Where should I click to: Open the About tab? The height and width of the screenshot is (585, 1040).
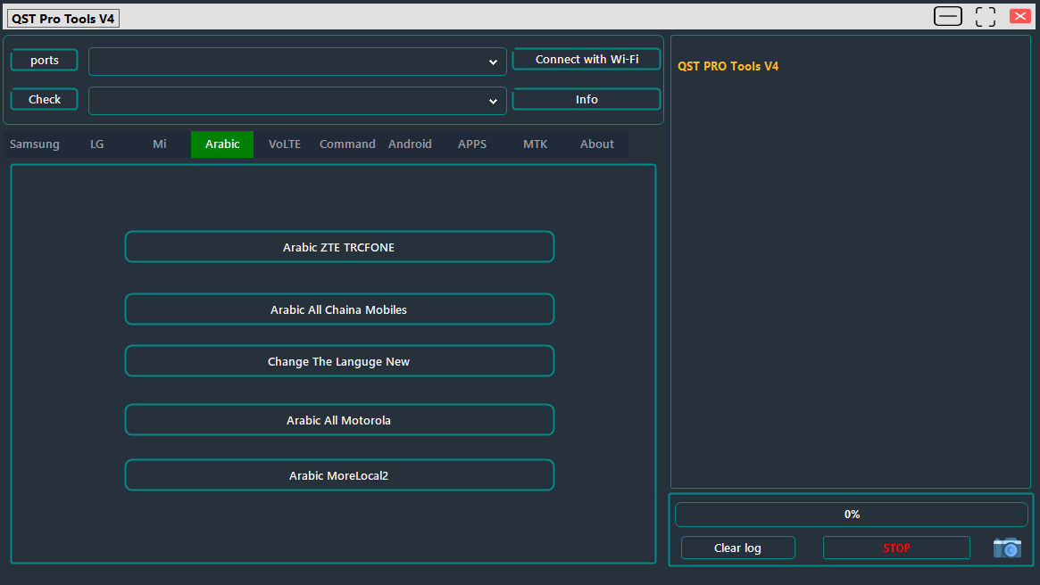click(596, 144)
